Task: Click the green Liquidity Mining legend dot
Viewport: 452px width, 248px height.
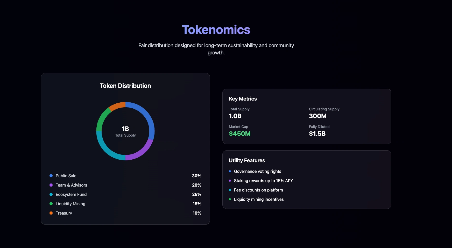Action: coord(51,204)
